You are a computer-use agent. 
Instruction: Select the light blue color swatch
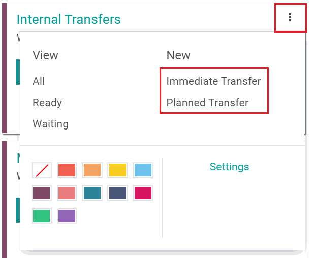pos(143,170)
